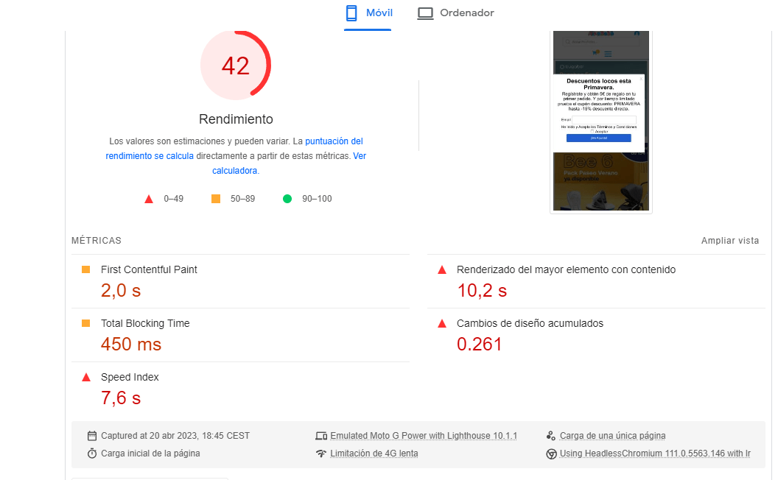Click the 2,0 s value
The width and height of the screenshot is (778, 480).
[x=121, y=291]
